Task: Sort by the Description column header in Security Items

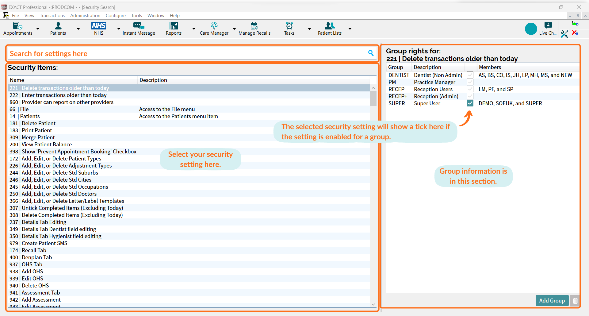Action: tap(254, 80)
